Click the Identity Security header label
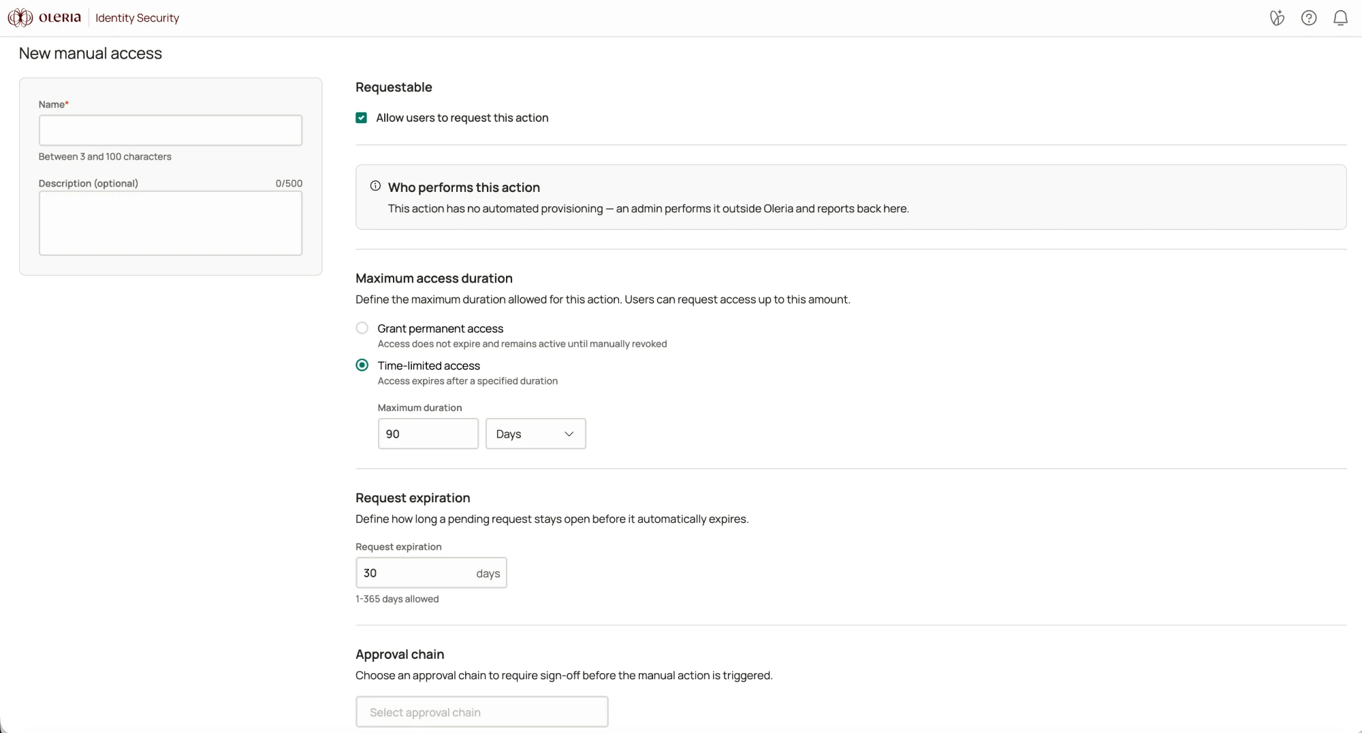 [138, 18]
